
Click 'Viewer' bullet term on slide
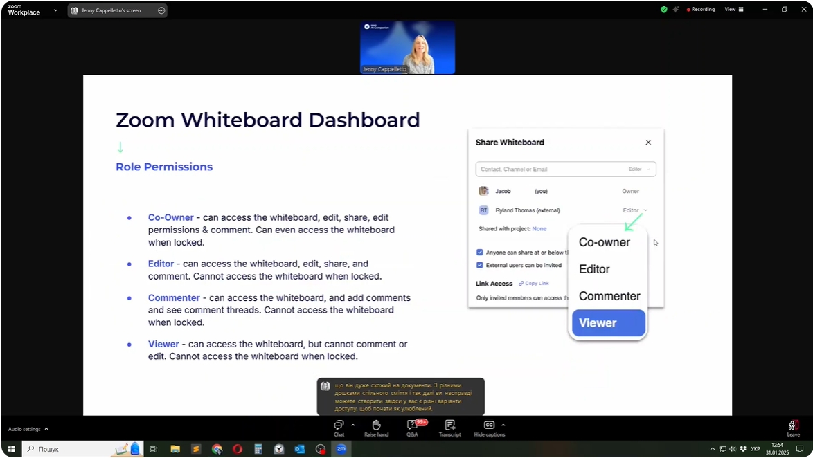click(163, 344)
